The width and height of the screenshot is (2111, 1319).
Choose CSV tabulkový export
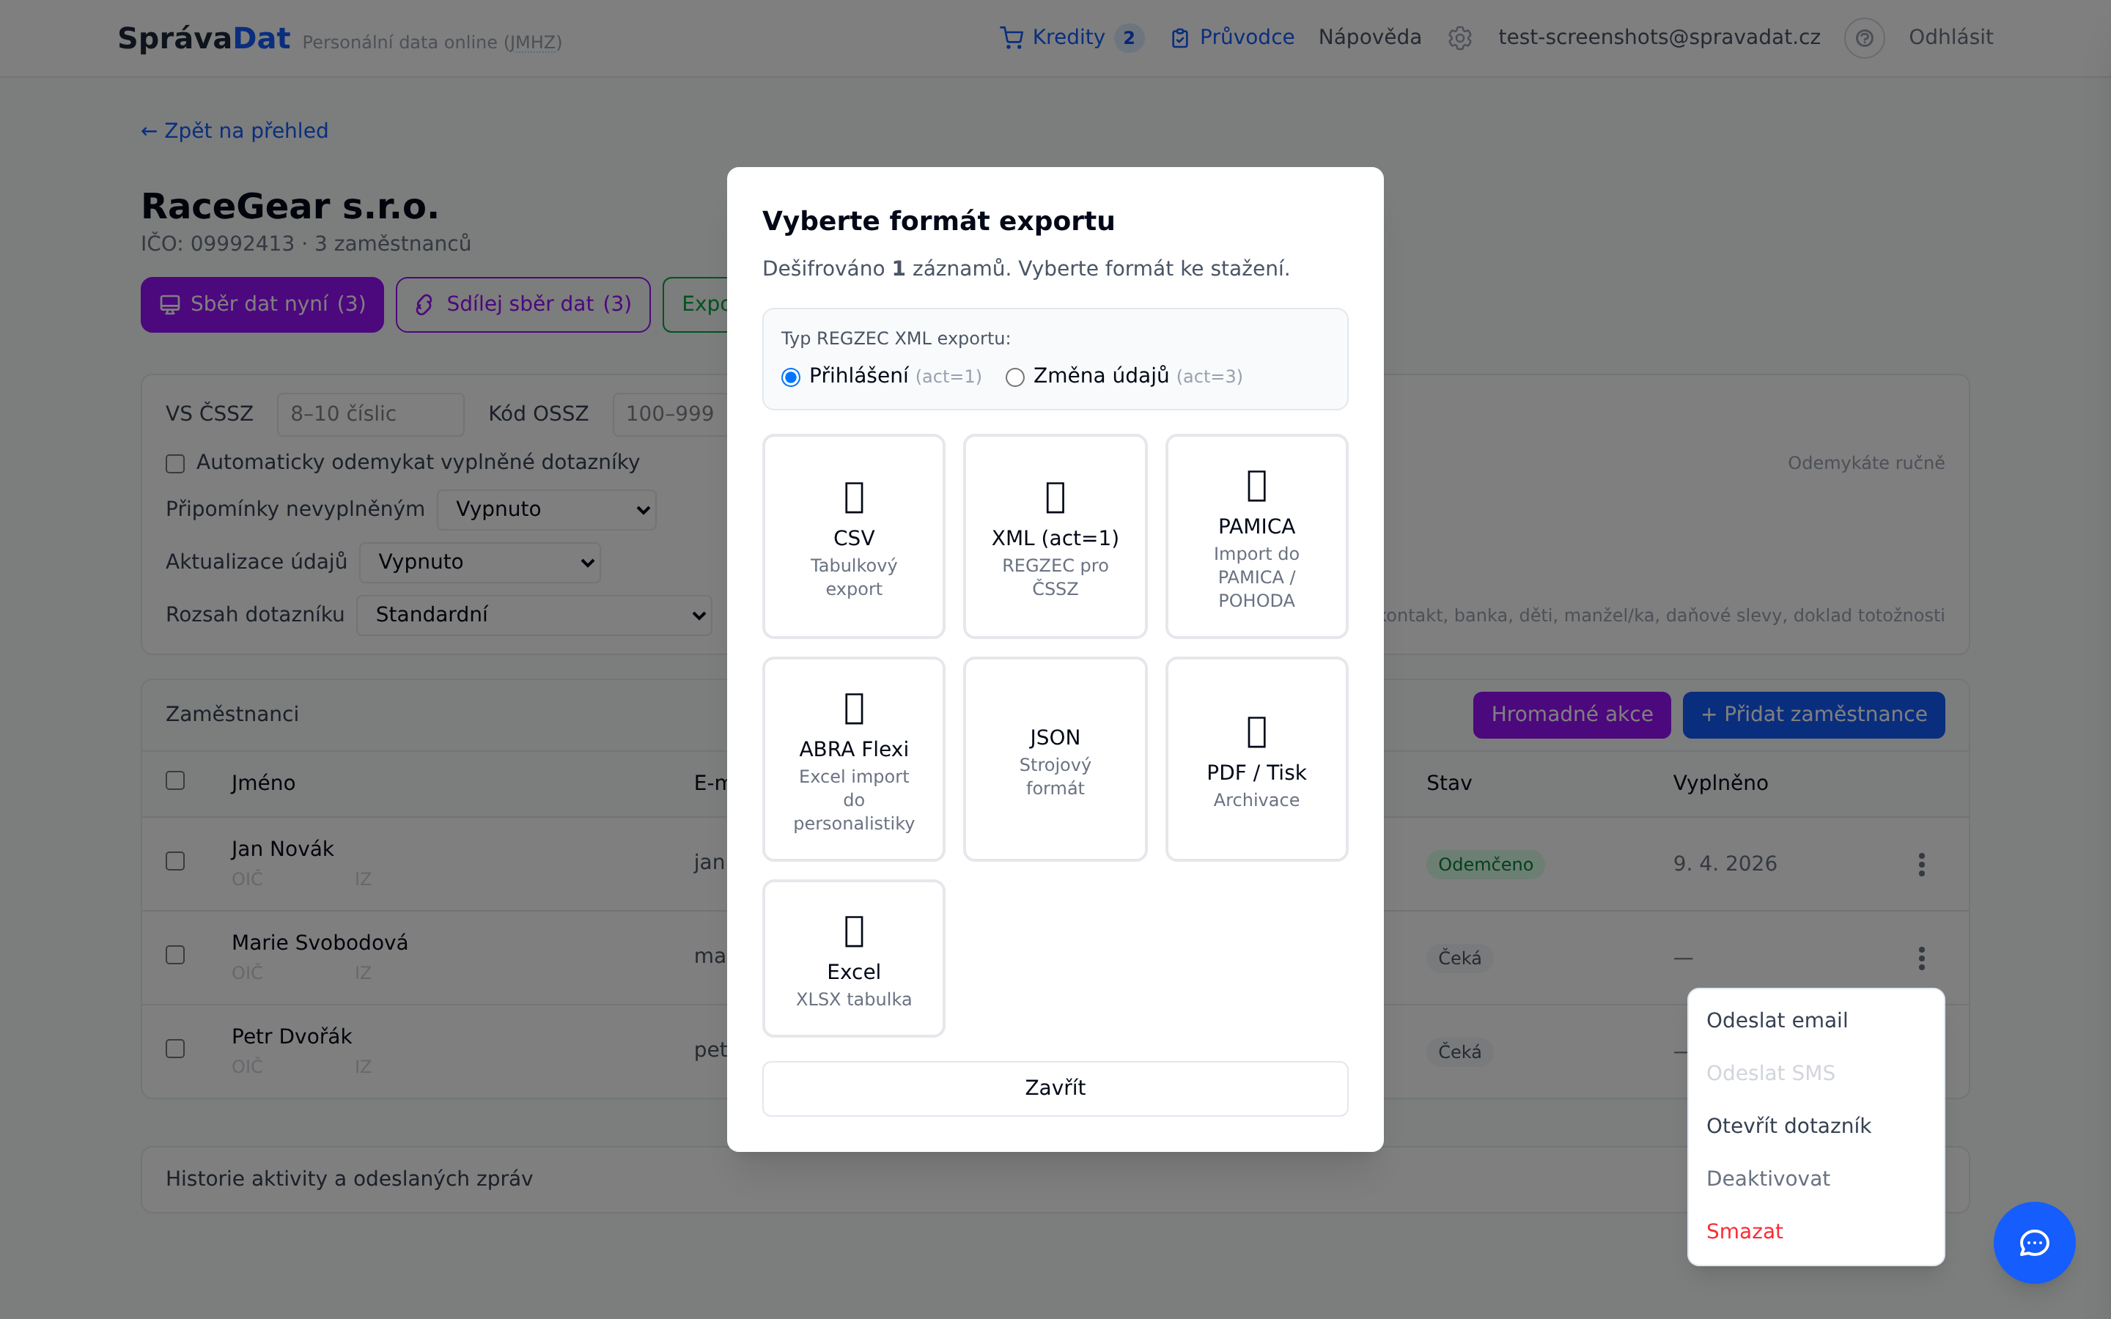[853, 536]
